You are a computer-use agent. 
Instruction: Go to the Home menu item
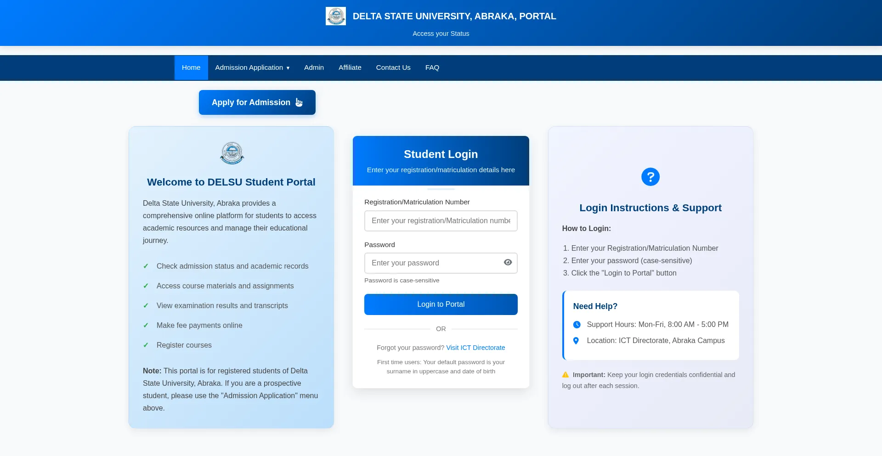click(191, 68)
